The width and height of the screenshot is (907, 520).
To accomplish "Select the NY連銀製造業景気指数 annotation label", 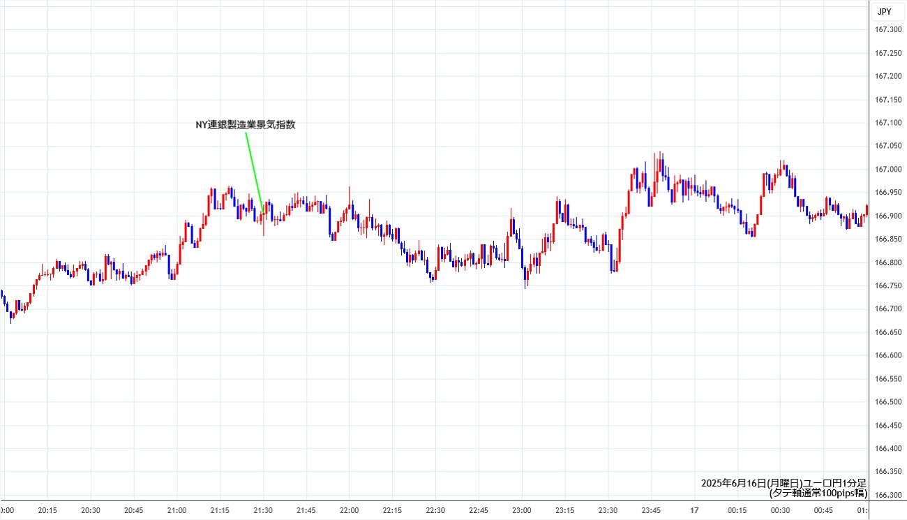I will click(246, 125).
